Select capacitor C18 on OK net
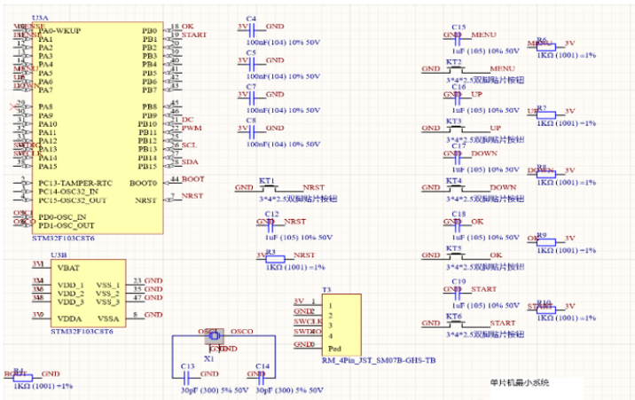 pos(458,226)
